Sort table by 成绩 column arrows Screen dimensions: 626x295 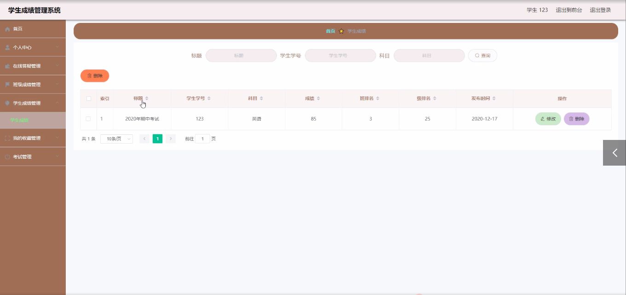(318, 99)
